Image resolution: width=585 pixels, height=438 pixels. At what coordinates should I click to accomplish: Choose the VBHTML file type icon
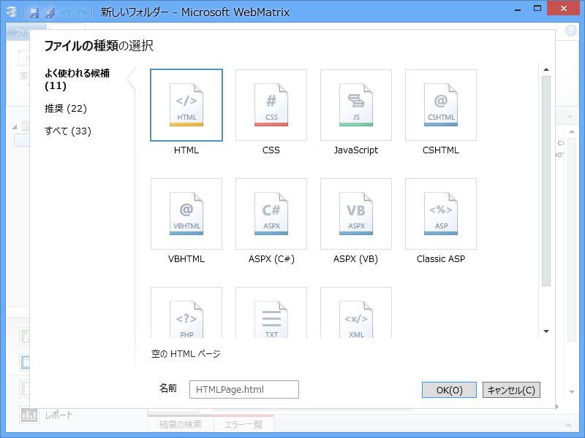tap(186, 214)
